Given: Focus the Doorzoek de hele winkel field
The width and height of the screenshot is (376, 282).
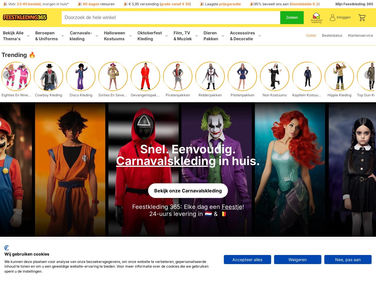Looking at the screenshot, I should click(x=171, y=18).
